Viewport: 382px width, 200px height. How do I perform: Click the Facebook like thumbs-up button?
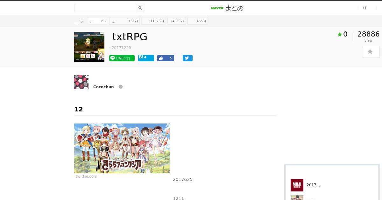click(166, 58)
